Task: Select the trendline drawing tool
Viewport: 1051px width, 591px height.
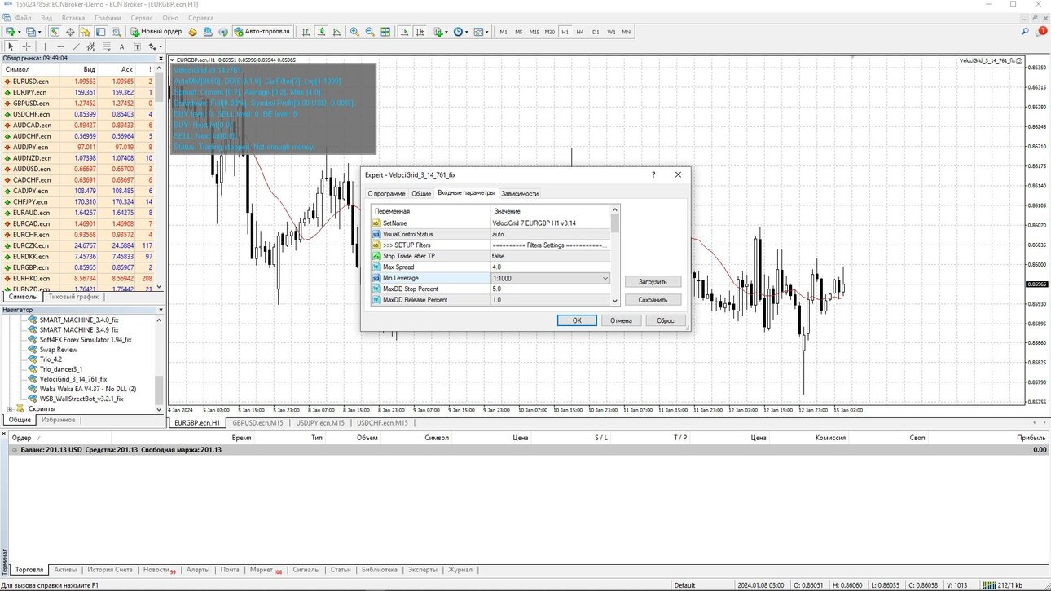Action: (76, 46)
